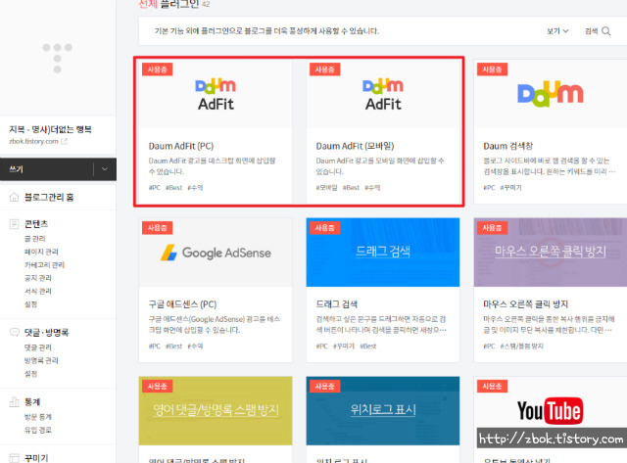Click the 사용중 badge on Daum AdFit (PC)

[x=157, y=69]
